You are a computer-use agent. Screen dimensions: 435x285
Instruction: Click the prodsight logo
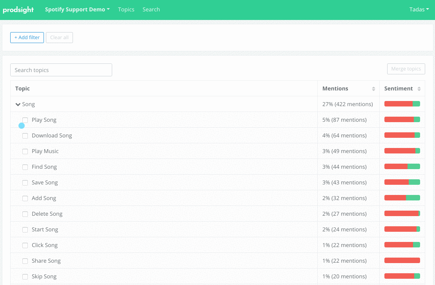(18, 10)
